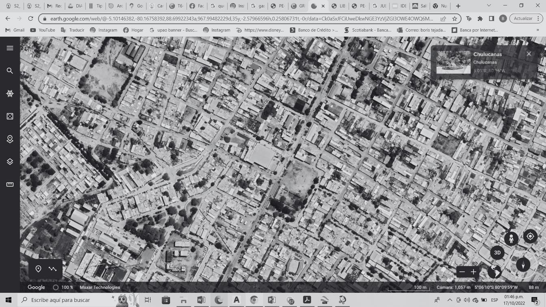Switch to the Sal tab

420,6
